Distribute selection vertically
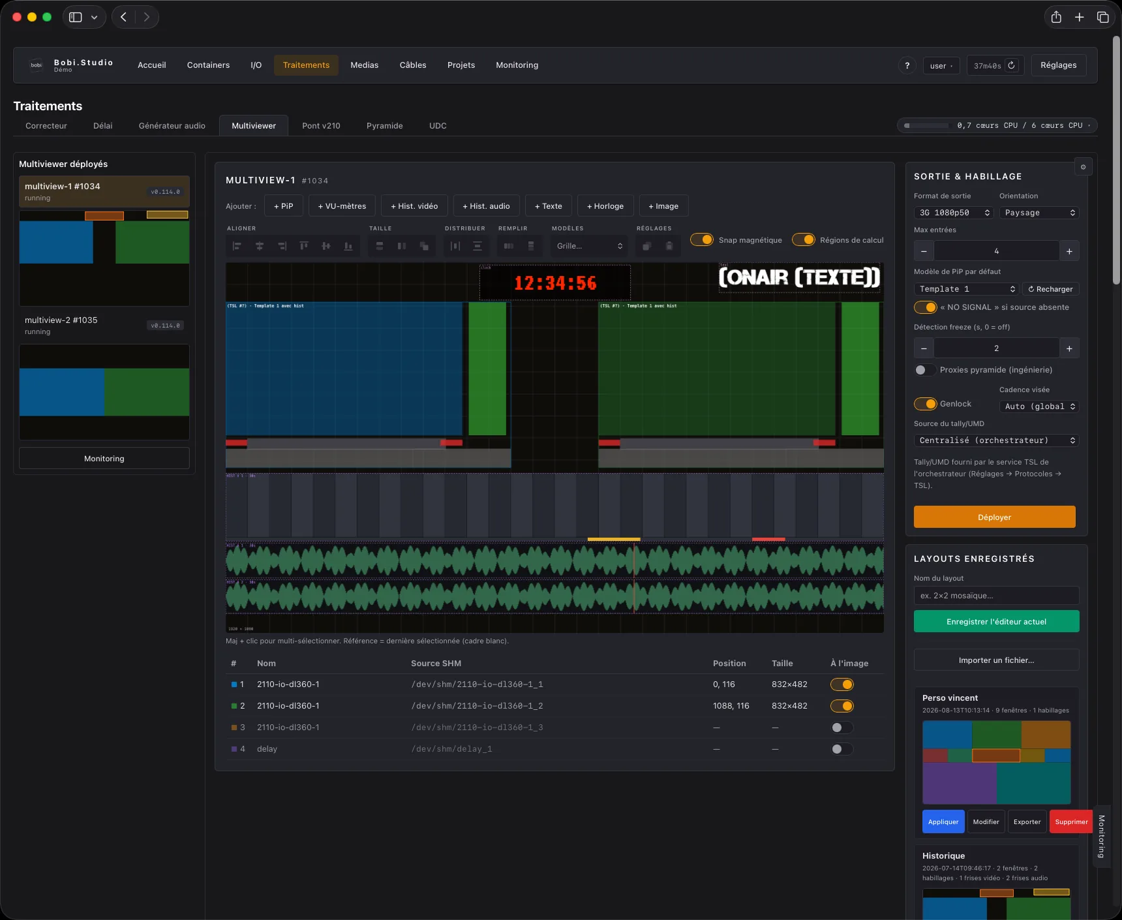Screen dimensions: 1122x920 tap(478, 246)
